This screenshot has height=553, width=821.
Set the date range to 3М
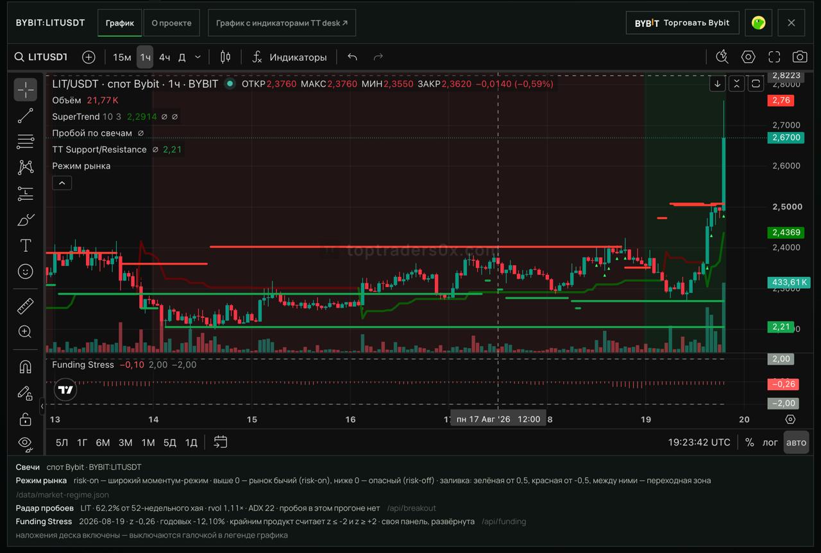(126, 442)
